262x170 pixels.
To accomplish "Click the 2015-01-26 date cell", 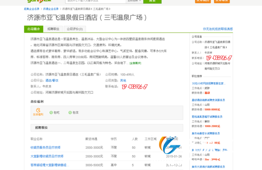I will pyautogui.click(x=174, y=156).
